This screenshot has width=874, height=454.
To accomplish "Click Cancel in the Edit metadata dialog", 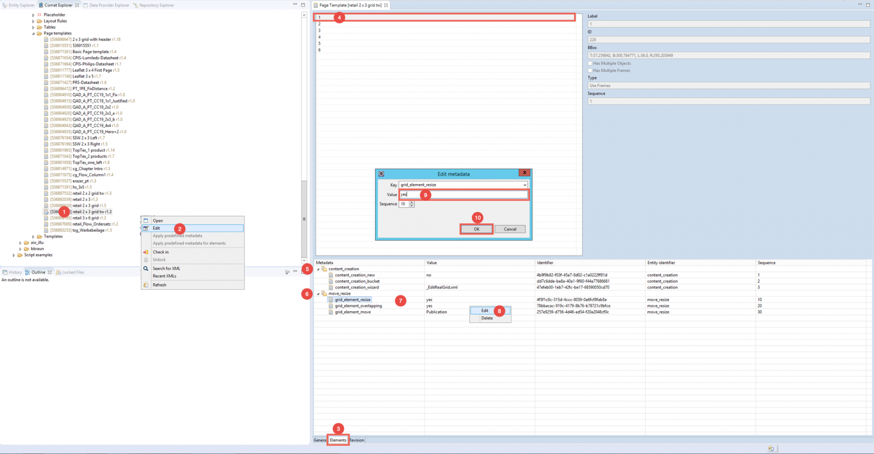I will point(510,229).
